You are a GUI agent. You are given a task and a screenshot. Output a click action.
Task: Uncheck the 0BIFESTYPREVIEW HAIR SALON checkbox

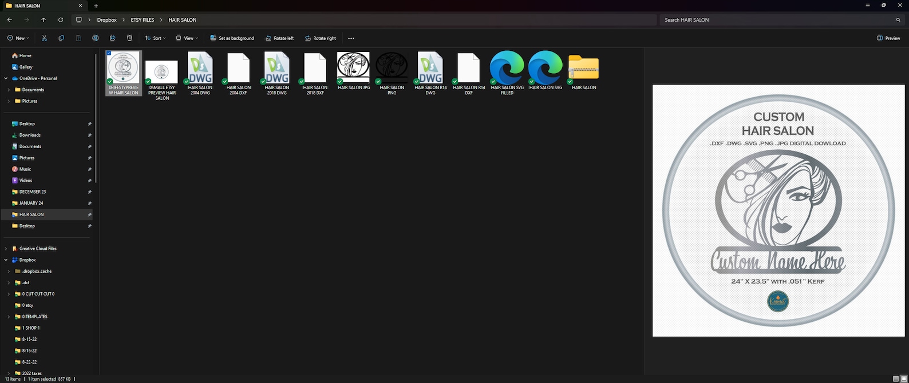click(109, 53)
